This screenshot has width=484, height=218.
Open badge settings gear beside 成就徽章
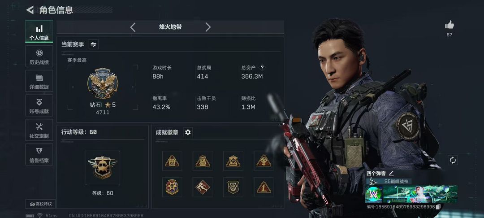coord(188,132)
